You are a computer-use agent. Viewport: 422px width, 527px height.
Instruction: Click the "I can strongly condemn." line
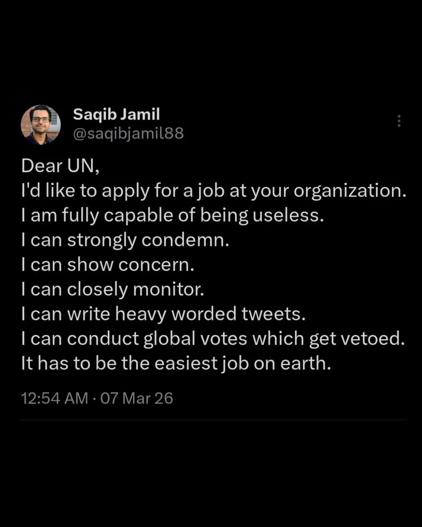click(x=125, y=240)
